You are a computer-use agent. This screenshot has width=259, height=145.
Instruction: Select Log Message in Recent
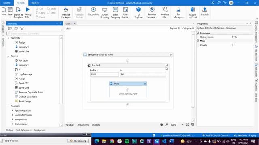25,74
